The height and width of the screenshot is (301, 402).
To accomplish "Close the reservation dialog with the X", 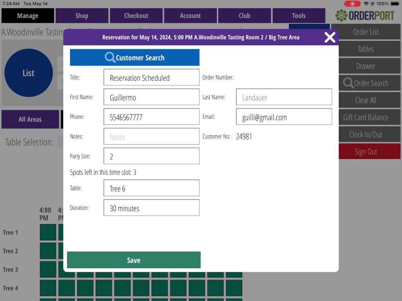I will coord(330,37).
